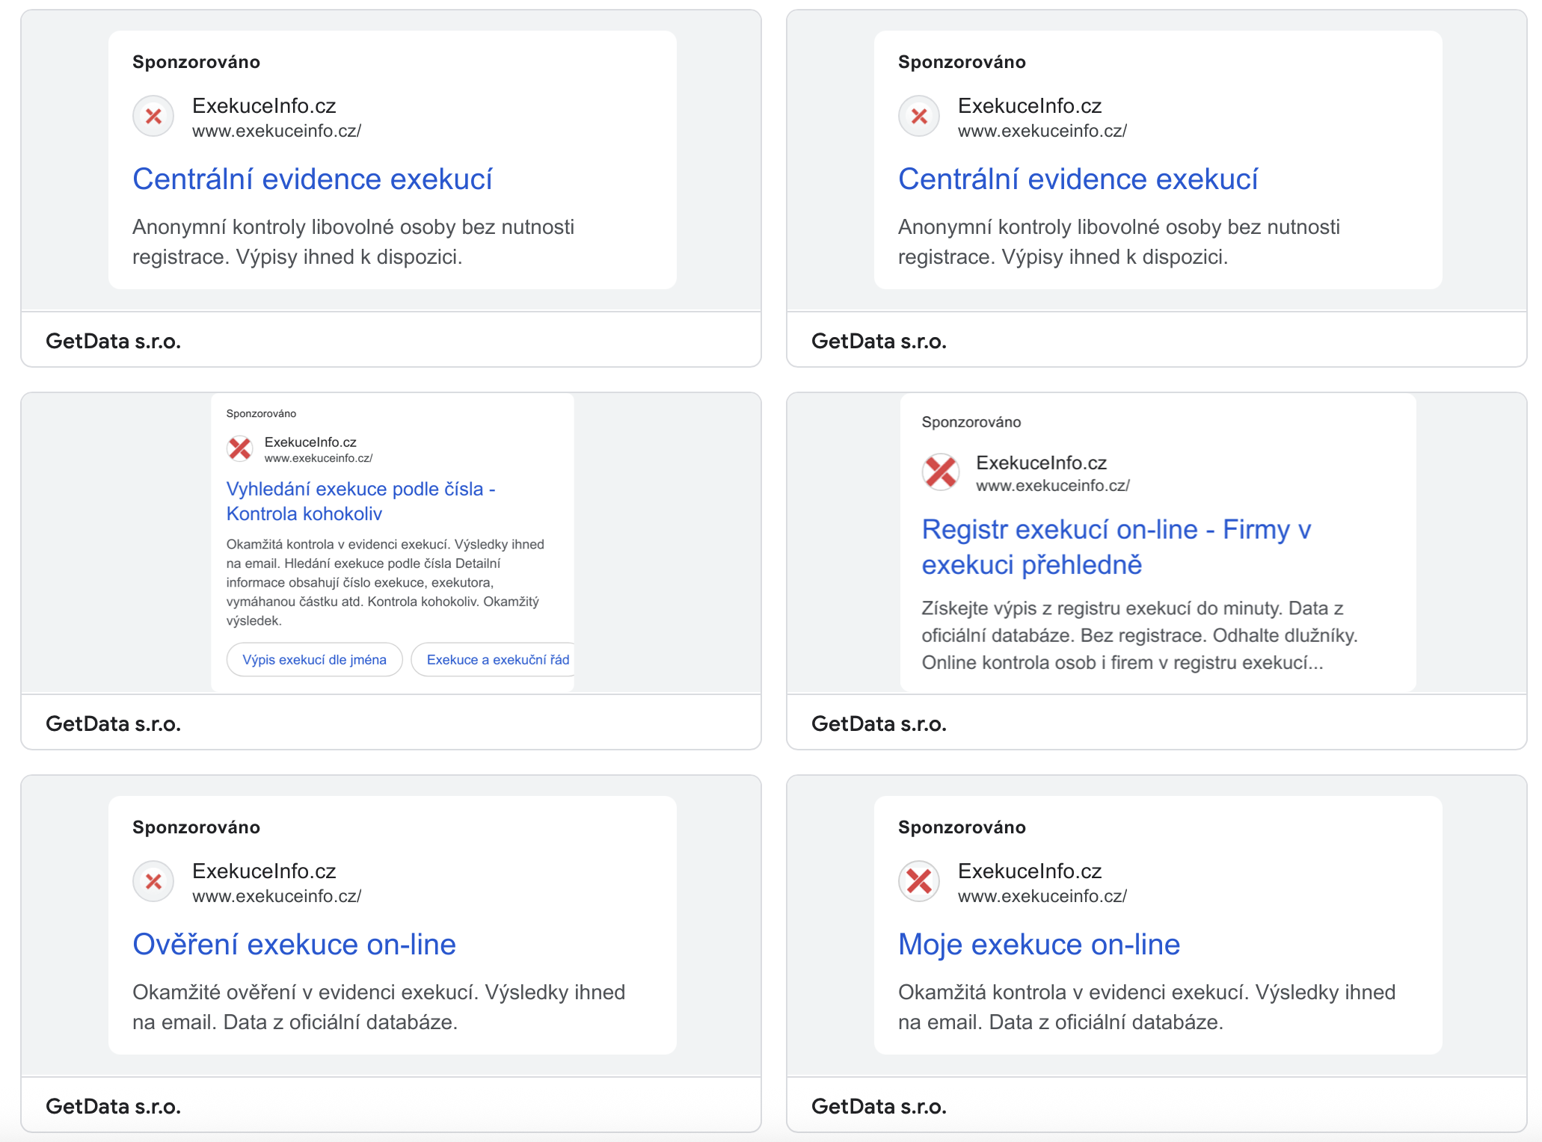Click the 'Výpis exekucí dle jména' chip
The image size is (1542, 1142).
315,660
